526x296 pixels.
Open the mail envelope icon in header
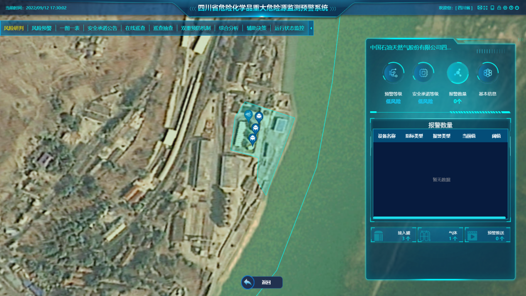pos(480,8)
